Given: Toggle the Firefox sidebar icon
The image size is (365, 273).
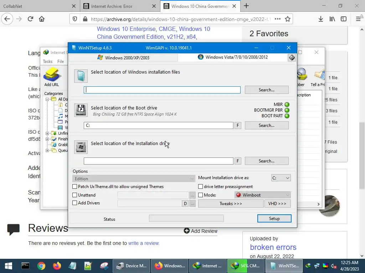Looking at the screenshot, I should pos(344,19).
